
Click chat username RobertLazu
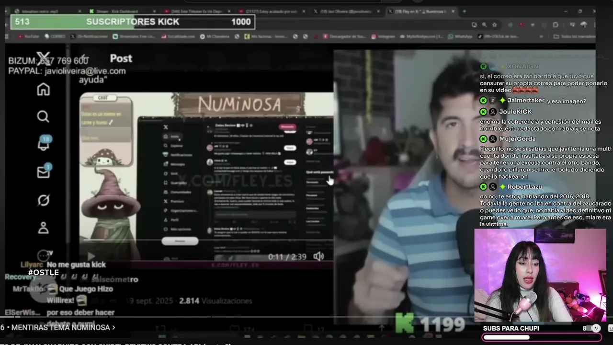pos(525,187)
